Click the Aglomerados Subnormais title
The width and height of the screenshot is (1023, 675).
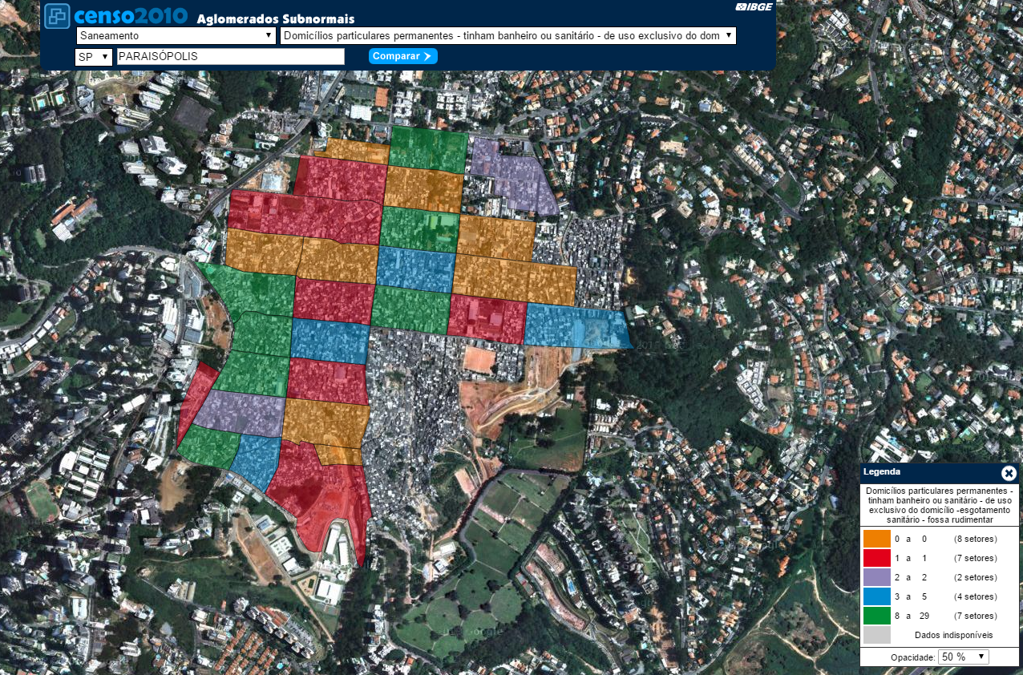(275, 19)
